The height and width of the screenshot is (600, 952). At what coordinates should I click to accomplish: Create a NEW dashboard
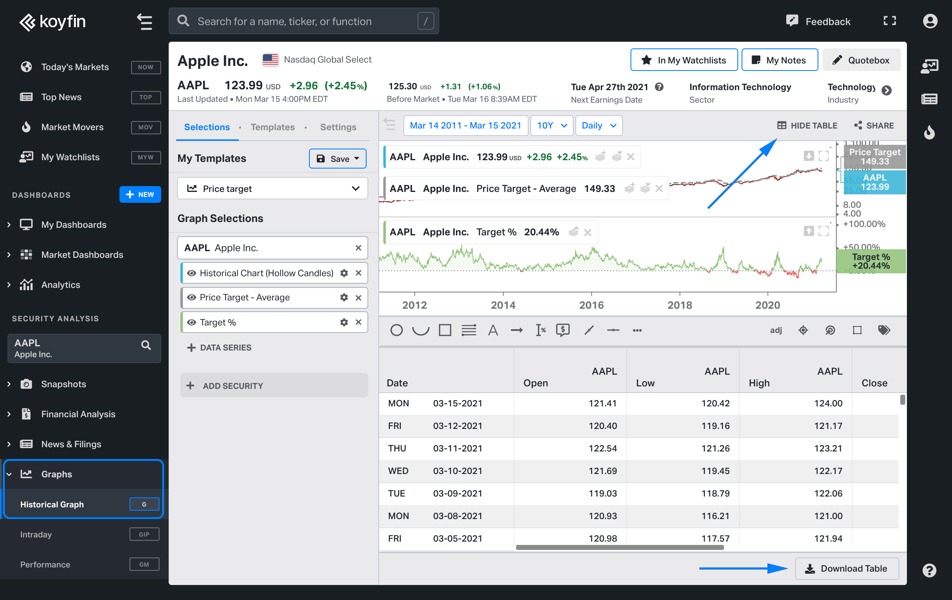coord(140,194)
